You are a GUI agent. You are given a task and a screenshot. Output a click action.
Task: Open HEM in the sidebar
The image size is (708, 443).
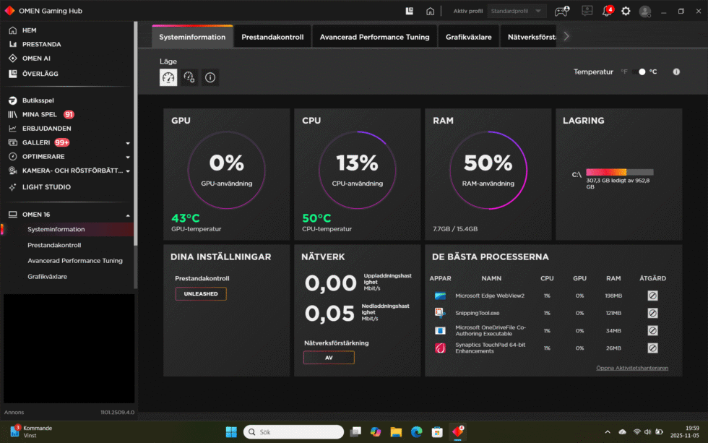pos(29,30)
